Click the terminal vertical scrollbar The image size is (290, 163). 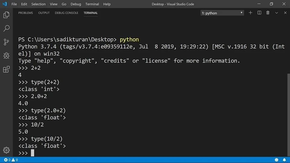pyautogui.click(x=288, y=115)
